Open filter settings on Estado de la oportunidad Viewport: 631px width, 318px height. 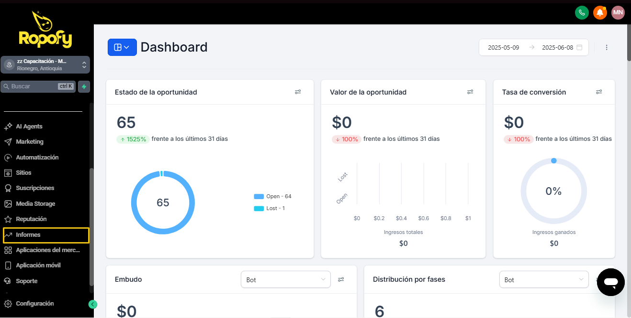coord(298,92)
